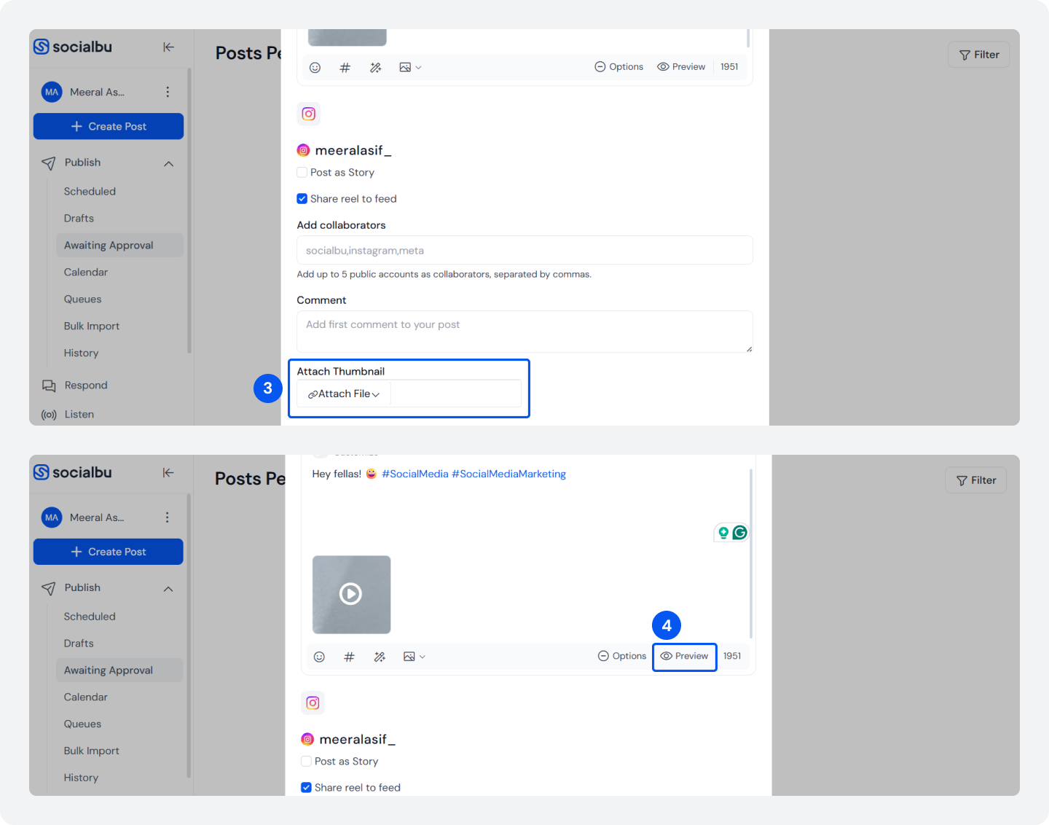Collapse the sidebar in the bottom screenshot
Image resolution: width=1049 pixels, height=825 pixels.
click(168, 473)
